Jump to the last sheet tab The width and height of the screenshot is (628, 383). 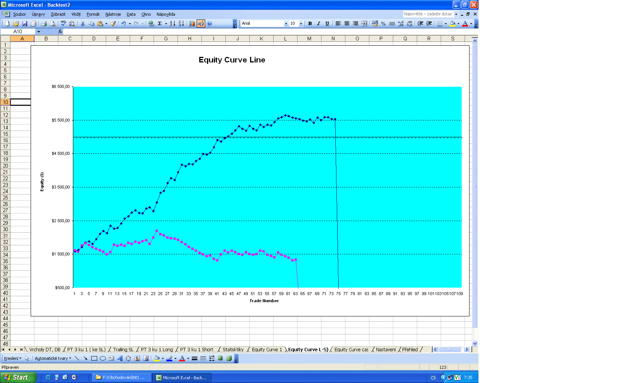pyautogui.click(x=21, y=350)
